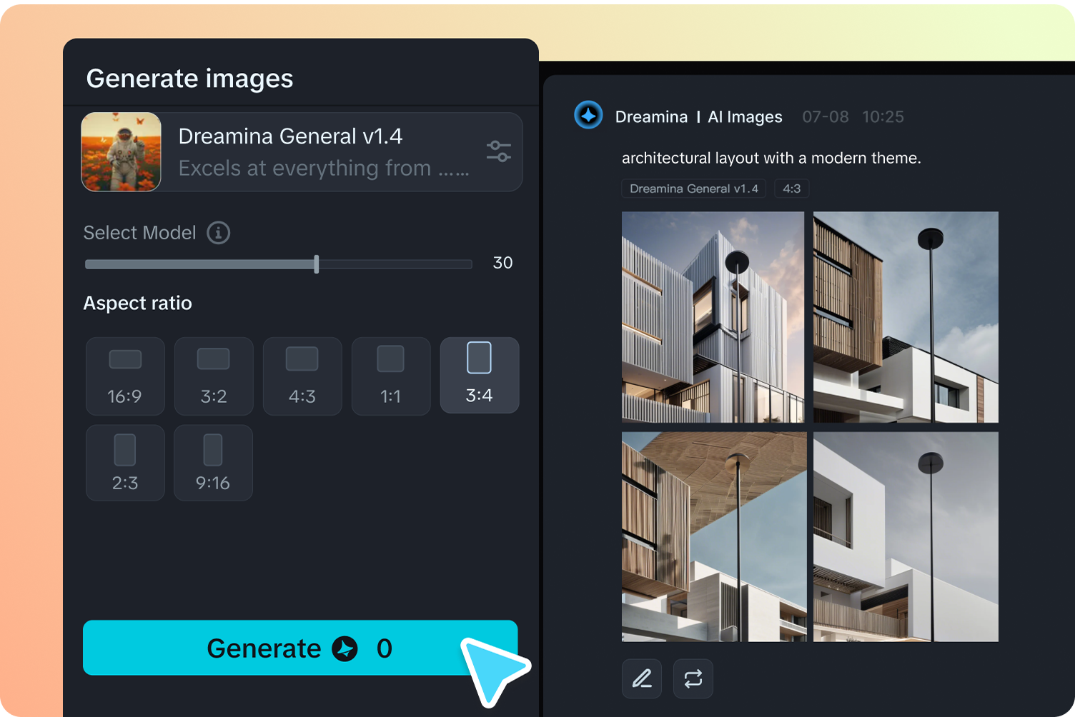Viewport: 1075px width, 717px height.
Task: Select the 4:3 aspect ratio
Action: pyautogui.click(x=302, y=376)
